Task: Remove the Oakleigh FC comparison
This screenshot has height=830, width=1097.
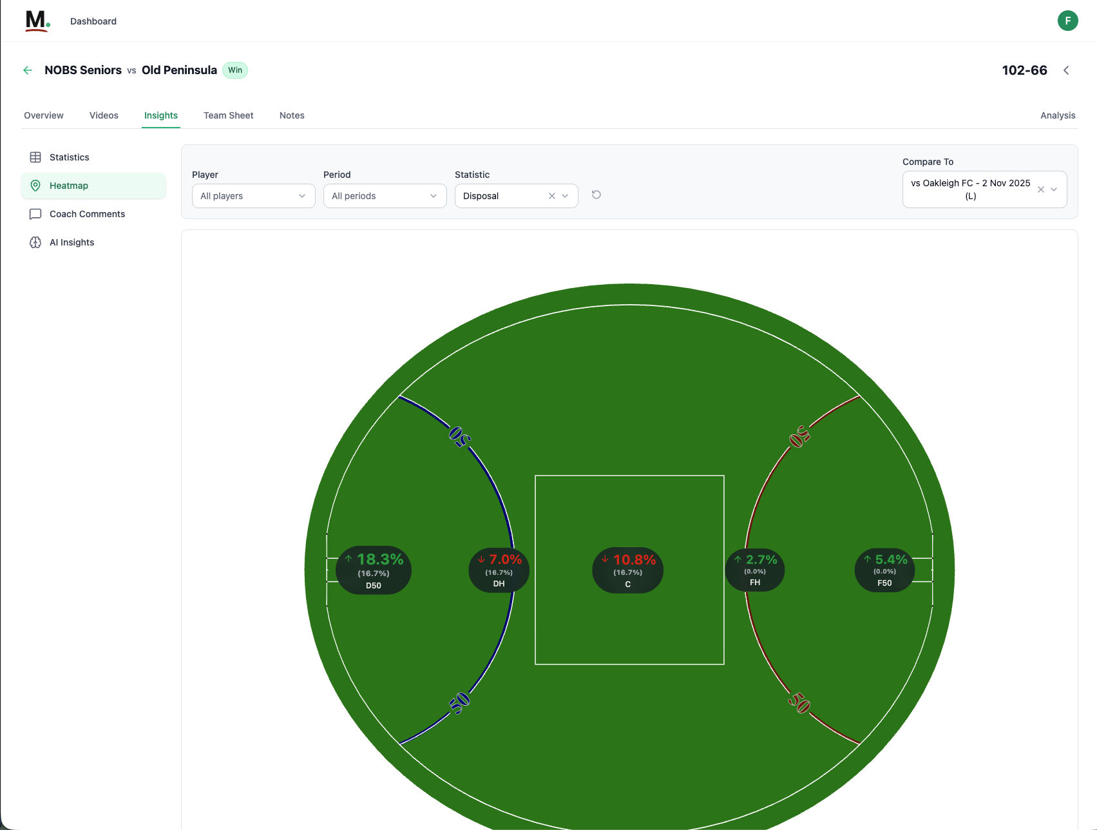Action: [x=1041, y=189]
